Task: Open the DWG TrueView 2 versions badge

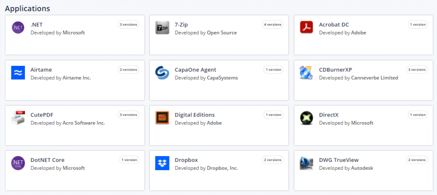Action: pyautogui.click(x=417, y=160)
